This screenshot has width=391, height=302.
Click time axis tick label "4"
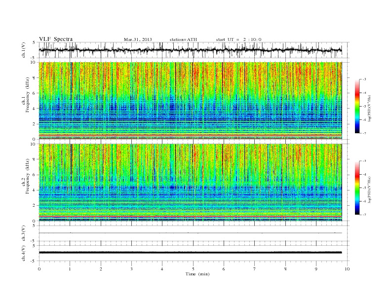[x=162, y=269]
